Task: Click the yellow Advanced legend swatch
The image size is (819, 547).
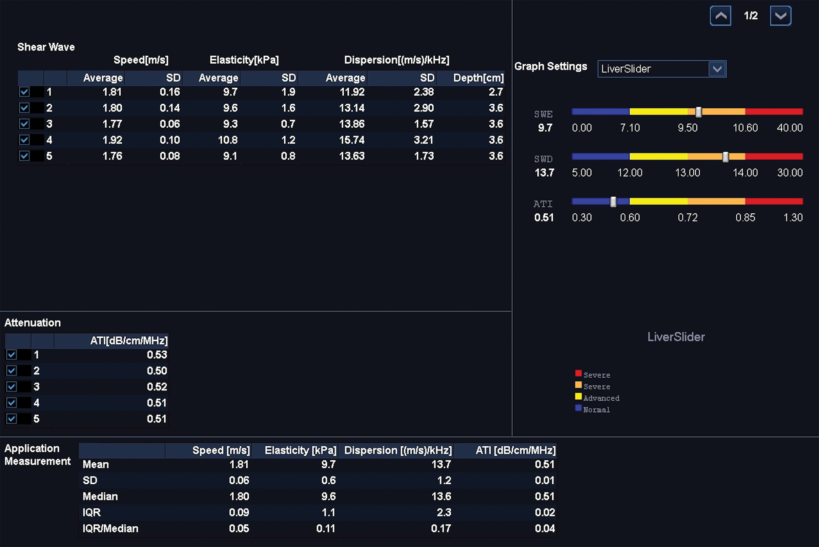Action: click(578, 396)
